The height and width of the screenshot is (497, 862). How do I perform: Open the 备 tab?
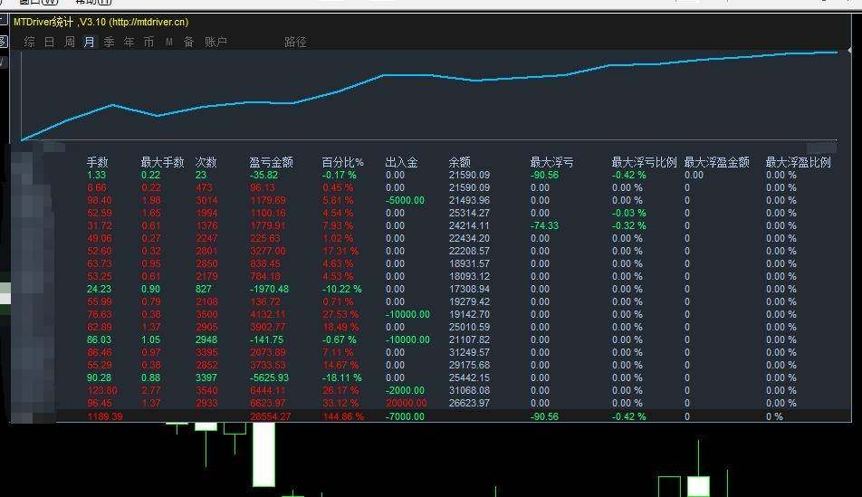tap(188, 42)
